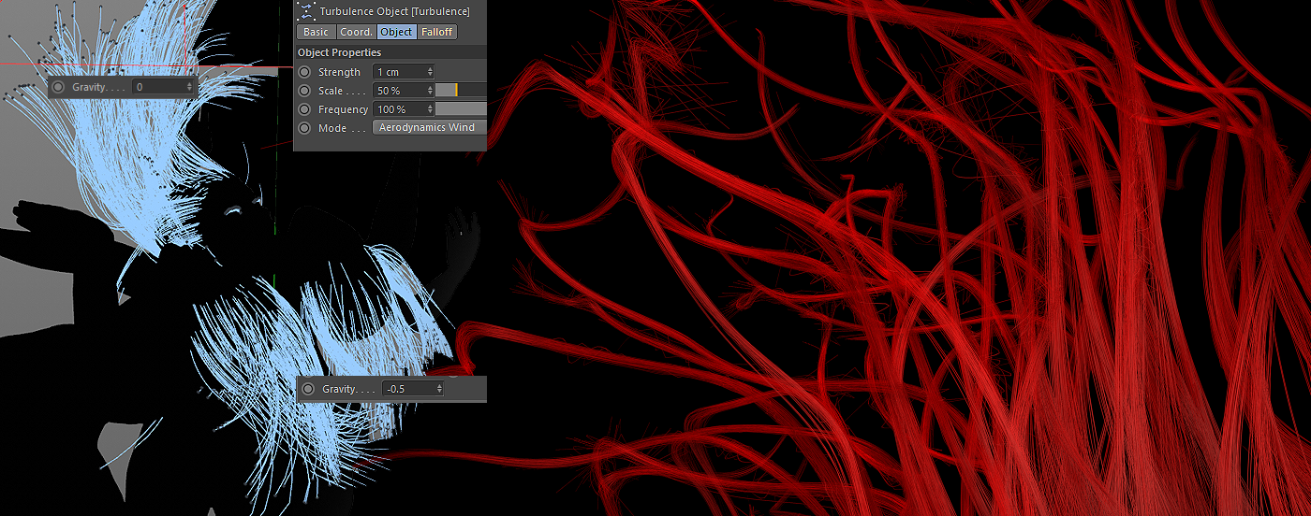Select the Object tab
This screenshot has height=516, width=1311.
[396, 32]
